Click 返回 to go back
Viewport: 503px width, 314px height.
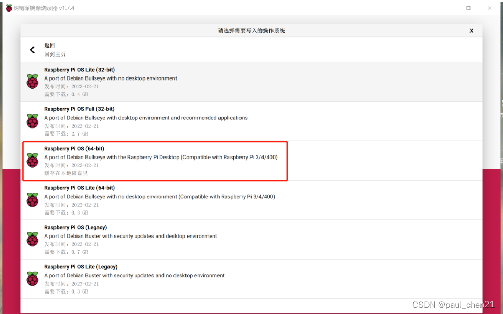tap(49, 46)
